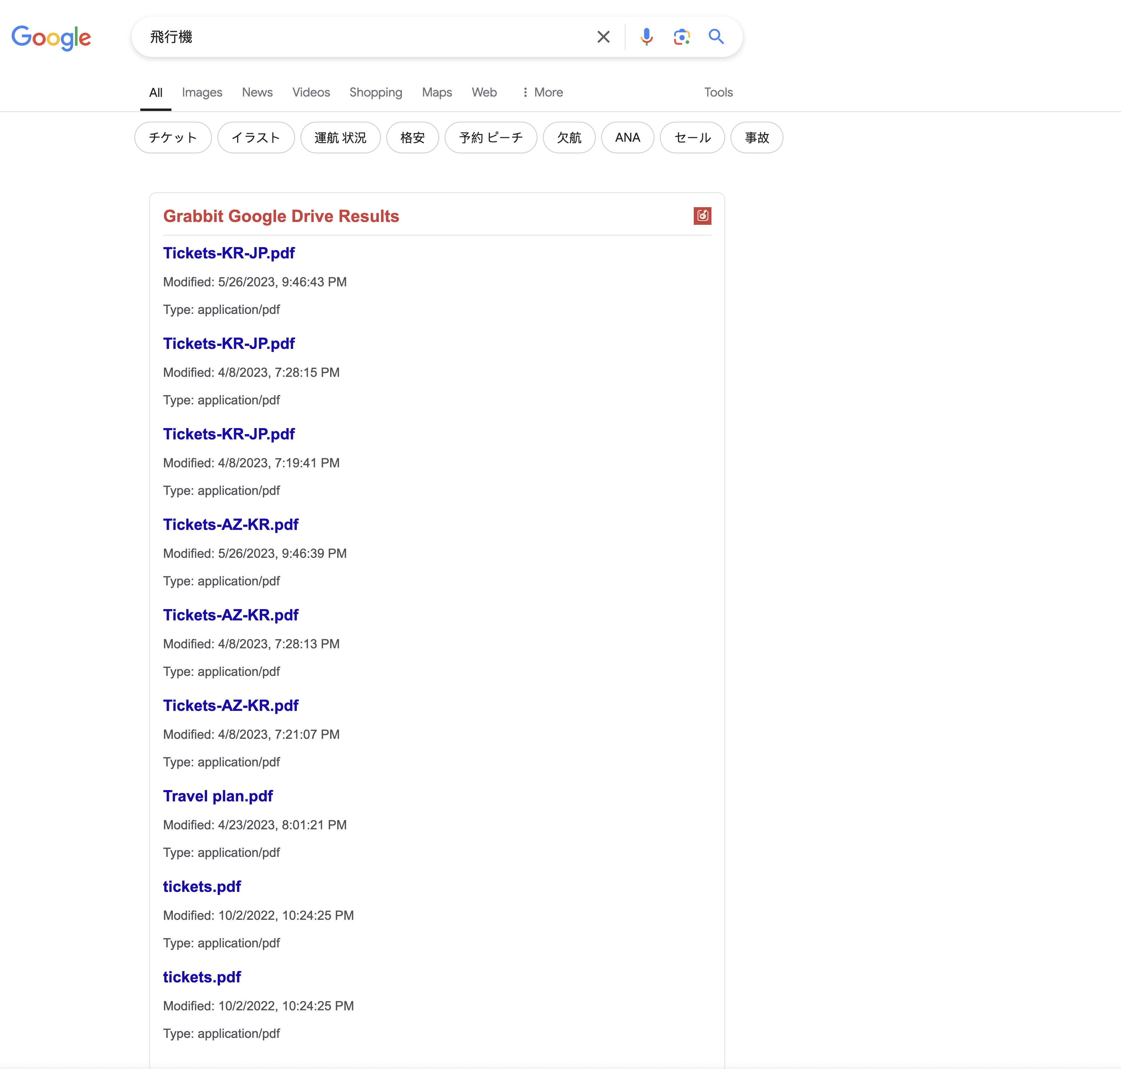Click the red Grabbit extension icon
Viewport: 1121px width, 1069px height.
point(702,216)
